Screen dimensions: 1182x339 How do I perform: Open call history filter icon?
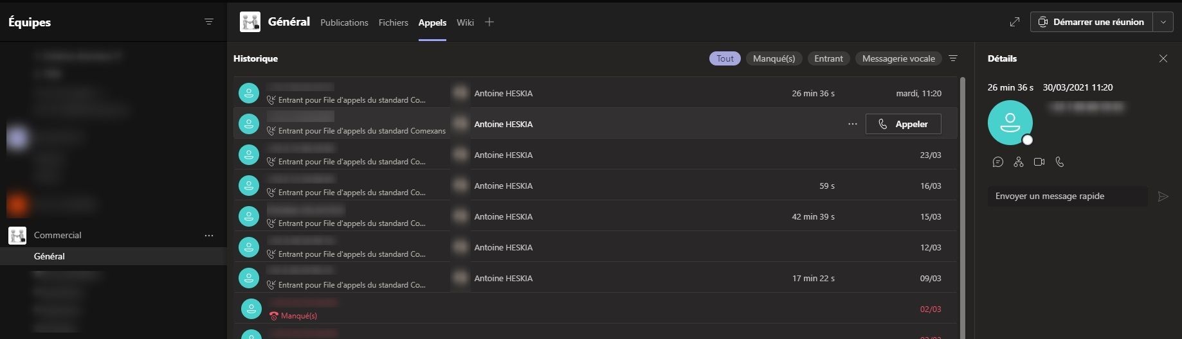click(x=953, y=58)
